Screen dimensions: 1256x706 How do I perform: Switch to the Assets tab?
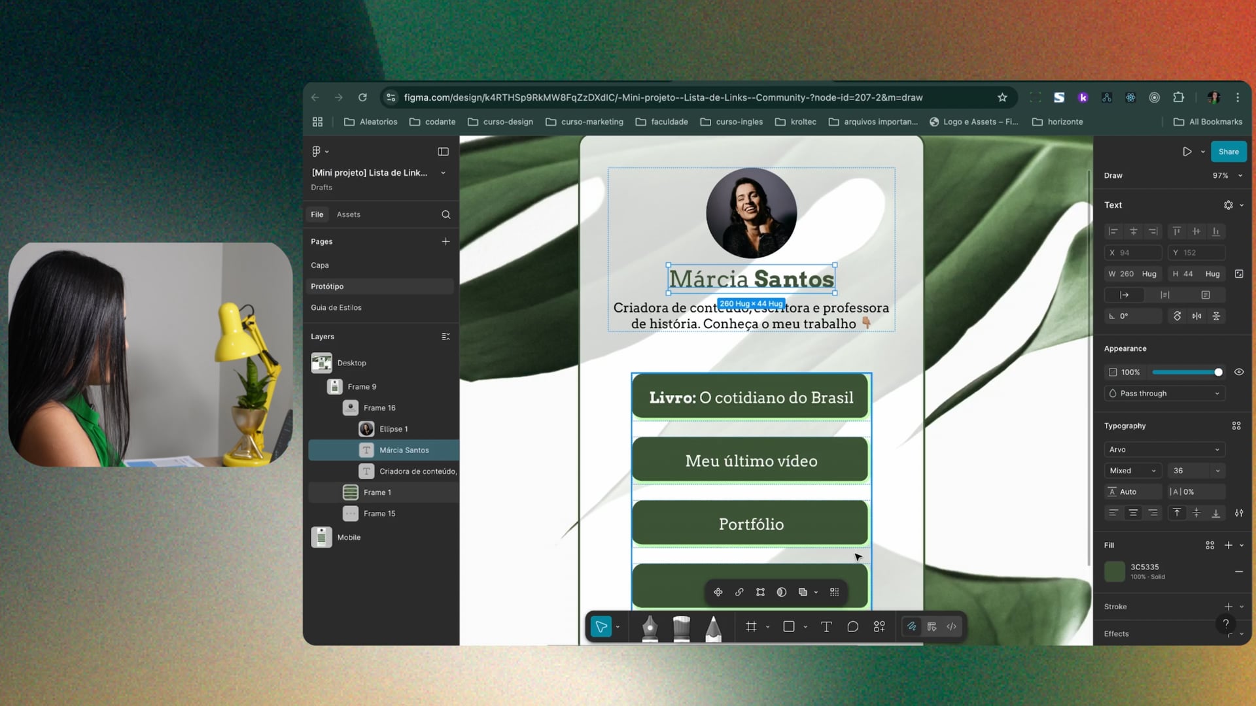[348, 214]
